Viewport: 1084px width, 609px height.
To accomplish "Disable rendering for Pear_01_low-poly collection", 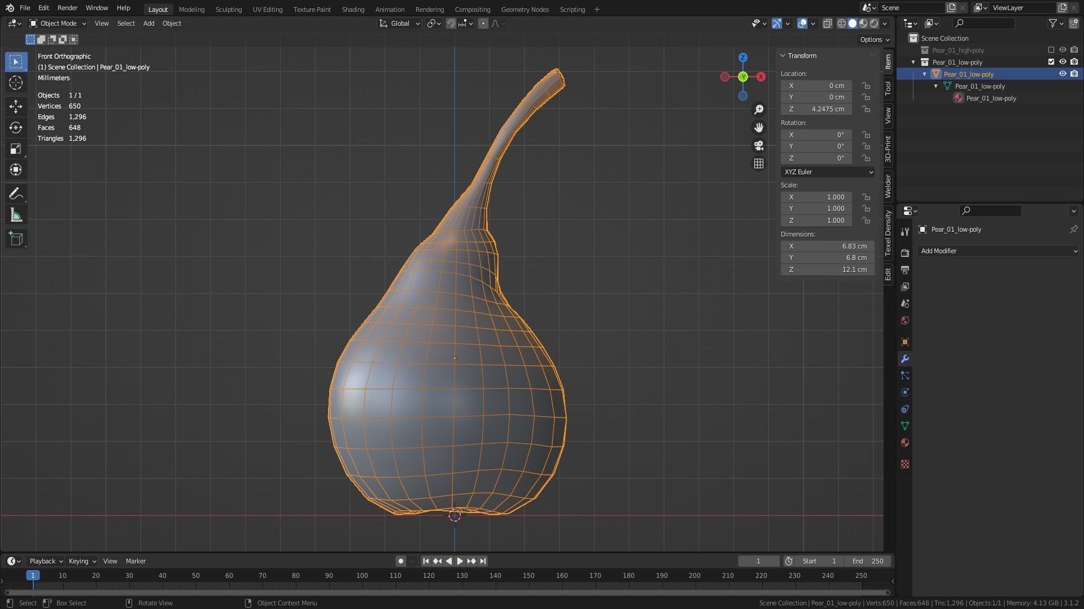I will click(x=1074, y=62).
